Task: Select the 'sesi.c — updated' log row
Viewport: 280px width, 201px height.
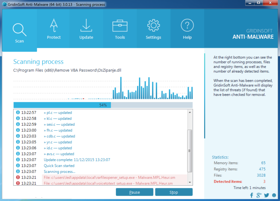Action: tap(101, 124)
